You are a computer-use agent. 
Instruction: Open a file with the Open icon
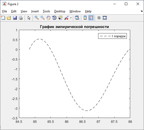pyautogui.click(x=9, y=18)
